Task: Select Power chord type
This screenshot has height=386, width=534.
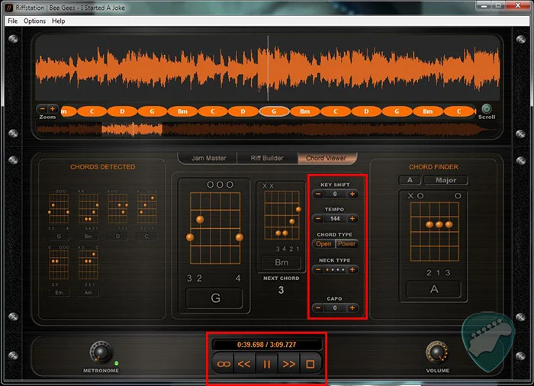Action: tap(346, 243)
